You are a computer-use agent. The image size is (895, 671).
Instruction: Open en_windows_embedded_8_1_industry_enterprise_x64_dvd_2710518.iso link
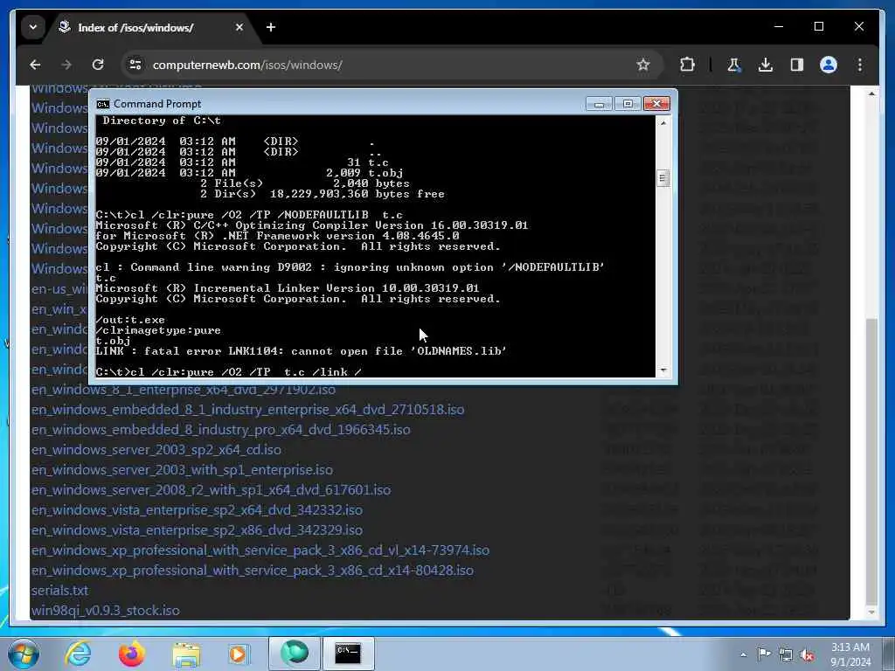click(x=247, y=409)
